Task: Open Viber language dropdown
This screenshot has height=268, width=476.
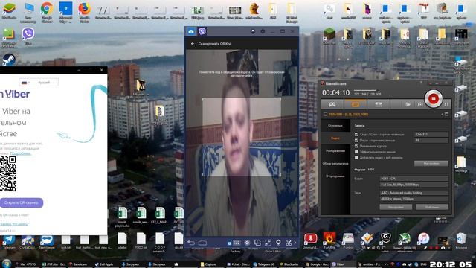Action: pos(39,83)
